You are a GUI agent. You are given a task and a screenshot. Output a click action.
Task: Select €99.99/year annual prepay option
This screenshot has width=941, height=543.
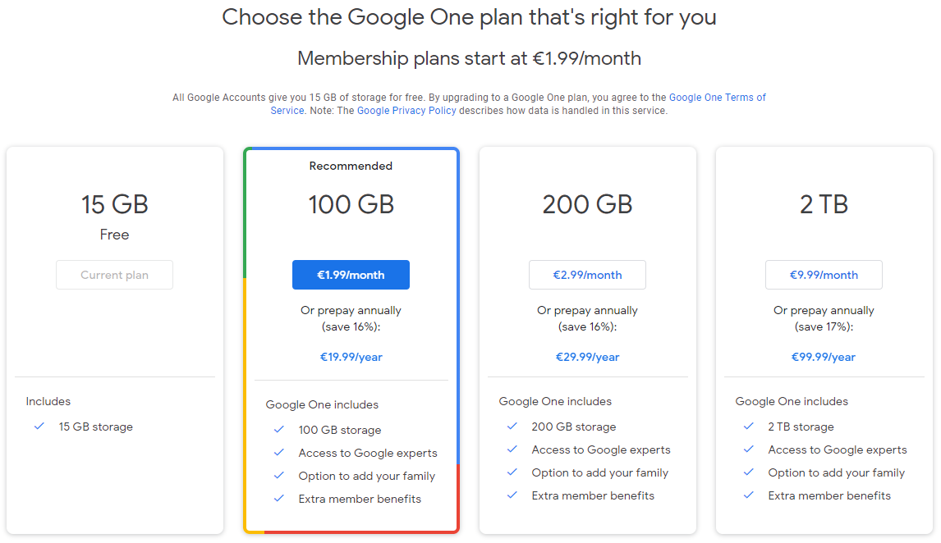tap(824, 357)
